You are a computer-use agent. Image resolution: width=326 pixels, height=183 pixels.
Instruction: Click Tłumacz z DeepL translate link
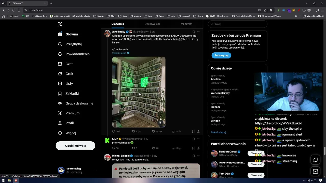[x=119, y=53]
